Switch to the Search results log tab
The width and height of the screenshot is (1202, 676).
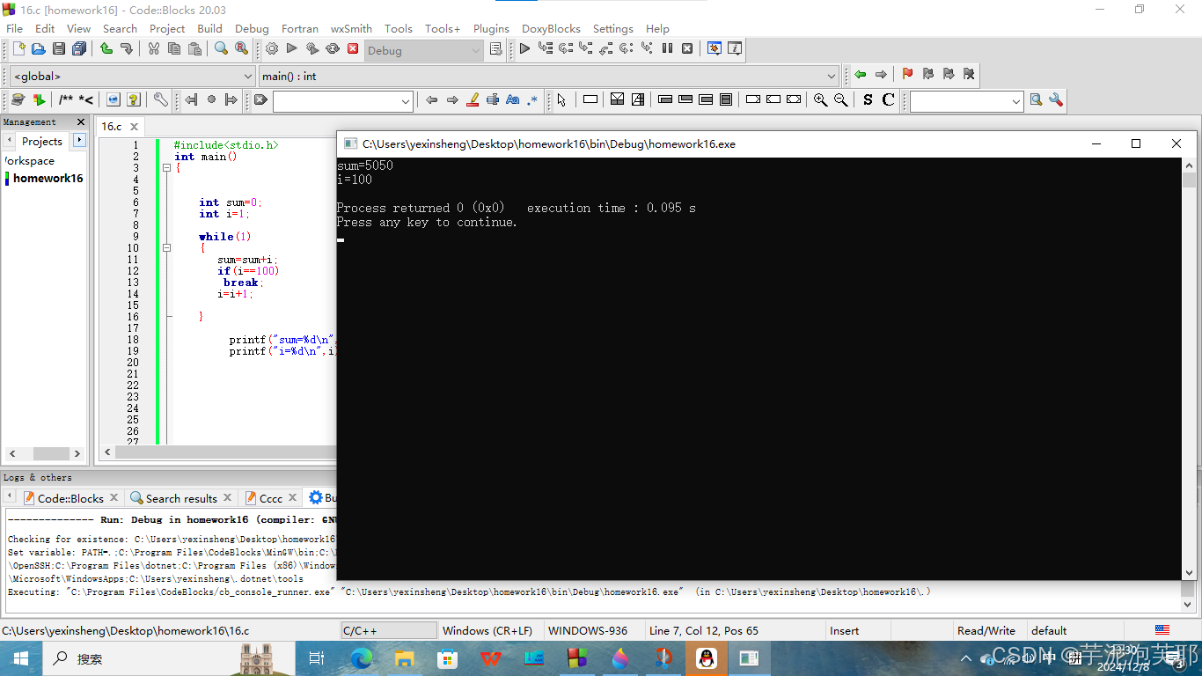coord(181,498)
